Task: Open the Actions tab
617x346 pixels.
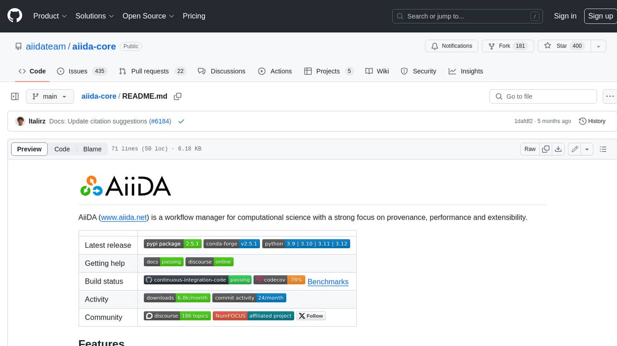Action: pos(275,71)
